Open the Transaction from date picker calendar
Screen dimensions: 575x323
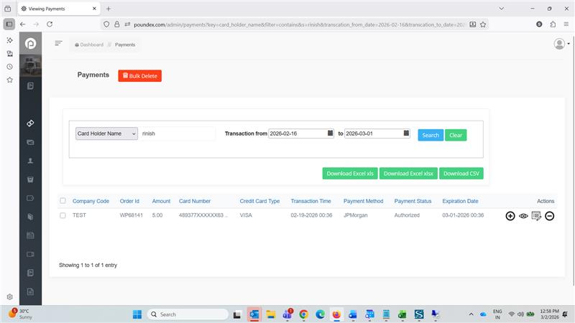click(x=330, y=134)
